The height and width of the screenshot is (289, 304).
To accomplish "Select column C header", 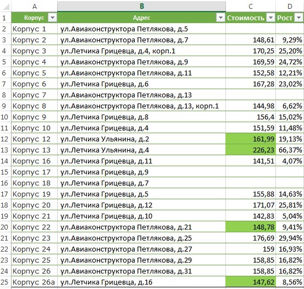I will (251, 7).
